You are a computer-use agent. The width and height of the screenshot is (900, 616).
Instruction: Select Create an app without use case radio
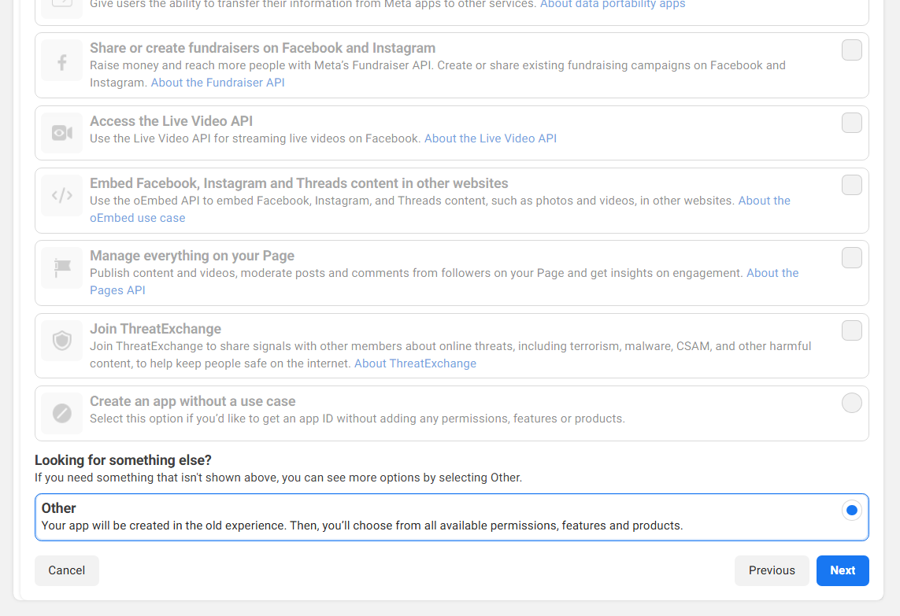(x=851, y=403)
